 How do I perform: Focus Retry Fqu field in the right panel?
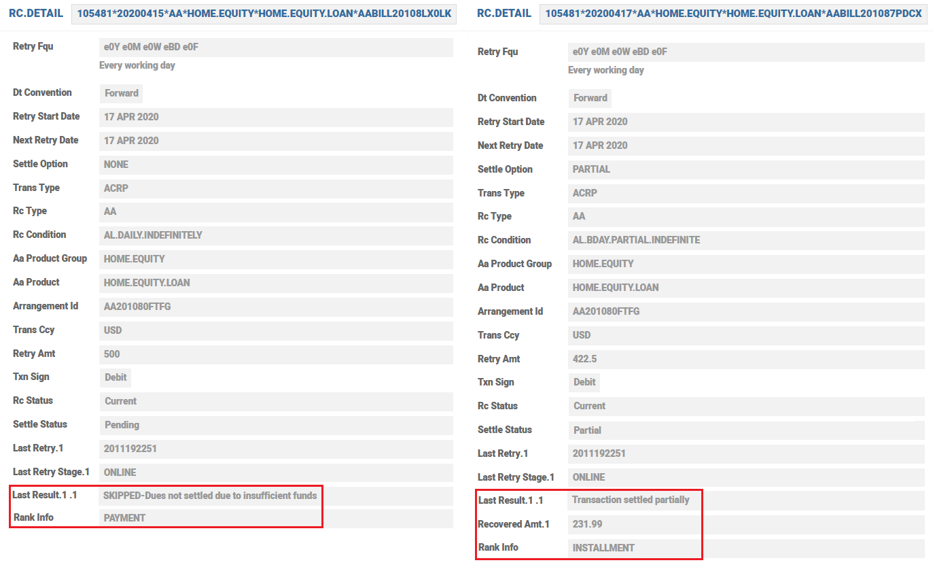click(x=745, y=52)
